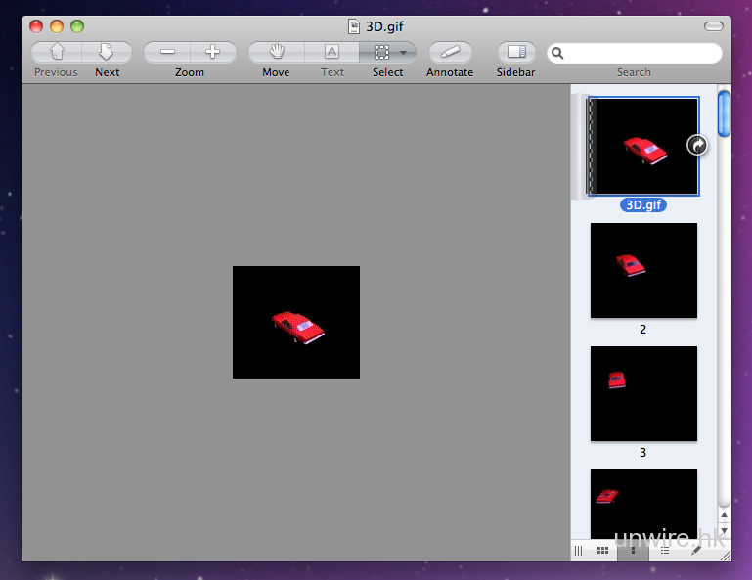Screen dimensions: 752x580
Task: Open the Annotate pencil tool
Action: pos(450,53)
